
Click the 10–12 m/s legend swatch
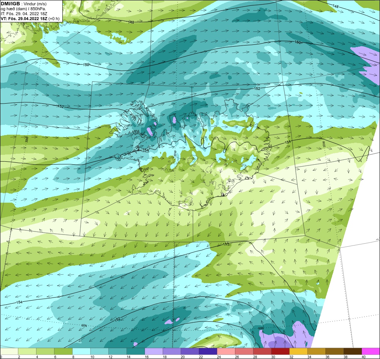coord(99,351)
